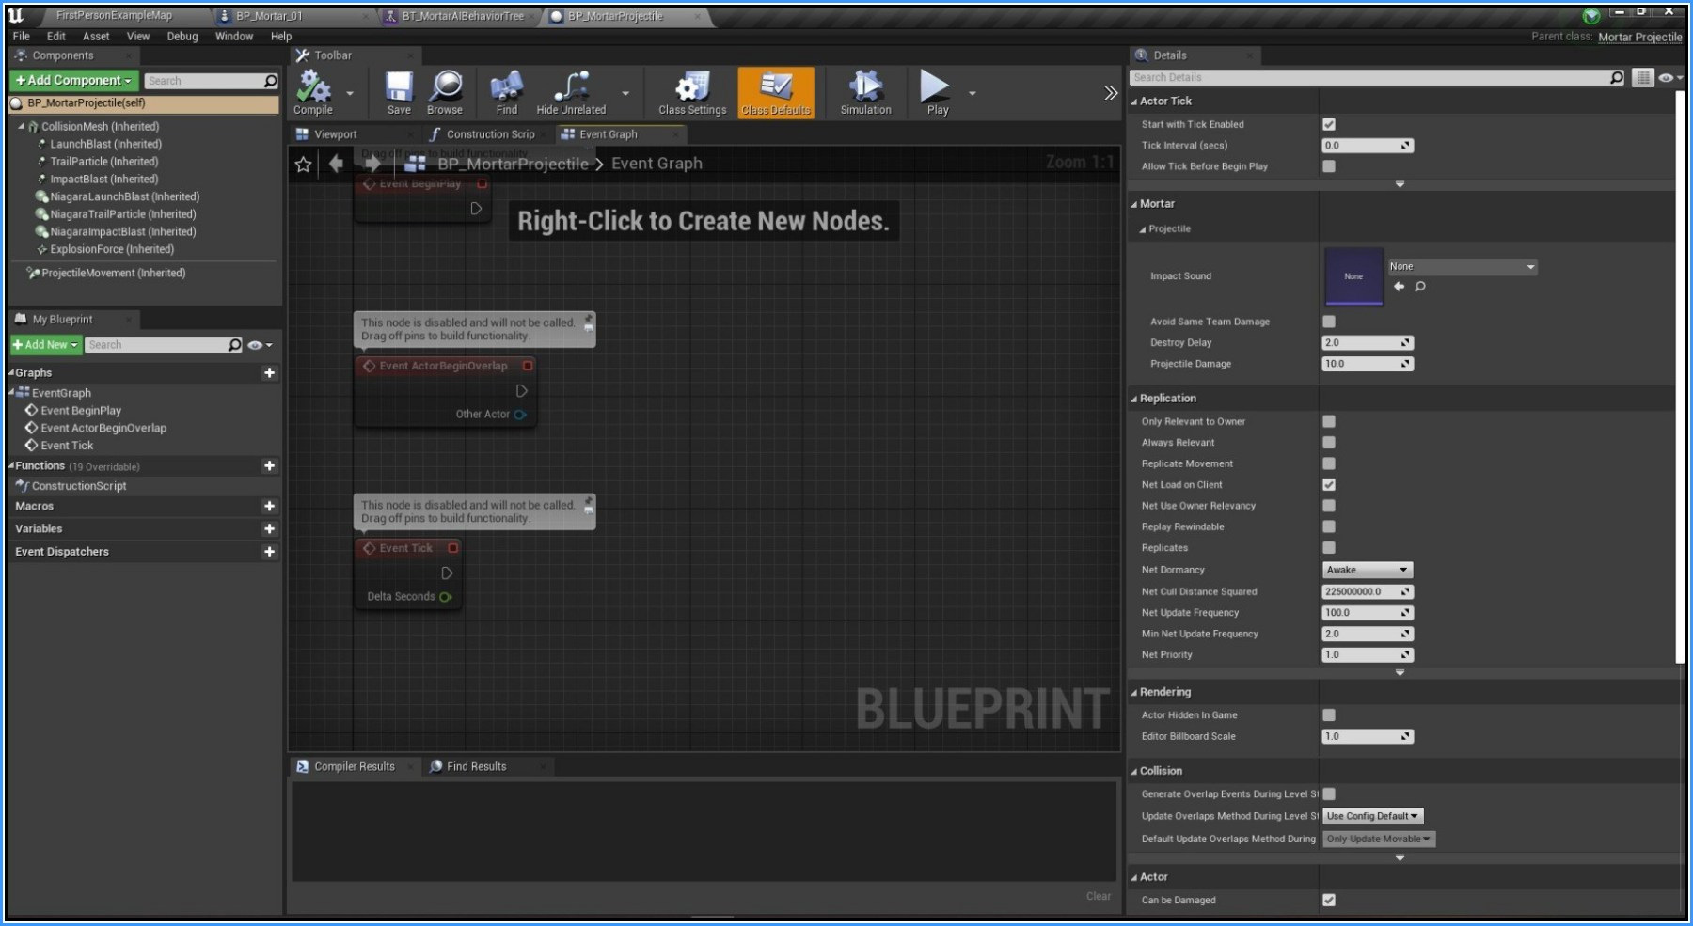The height and width of the screenshot is (926, 1693).
Task: Enable Replicate Movement checkbox
Action: 1329,463
